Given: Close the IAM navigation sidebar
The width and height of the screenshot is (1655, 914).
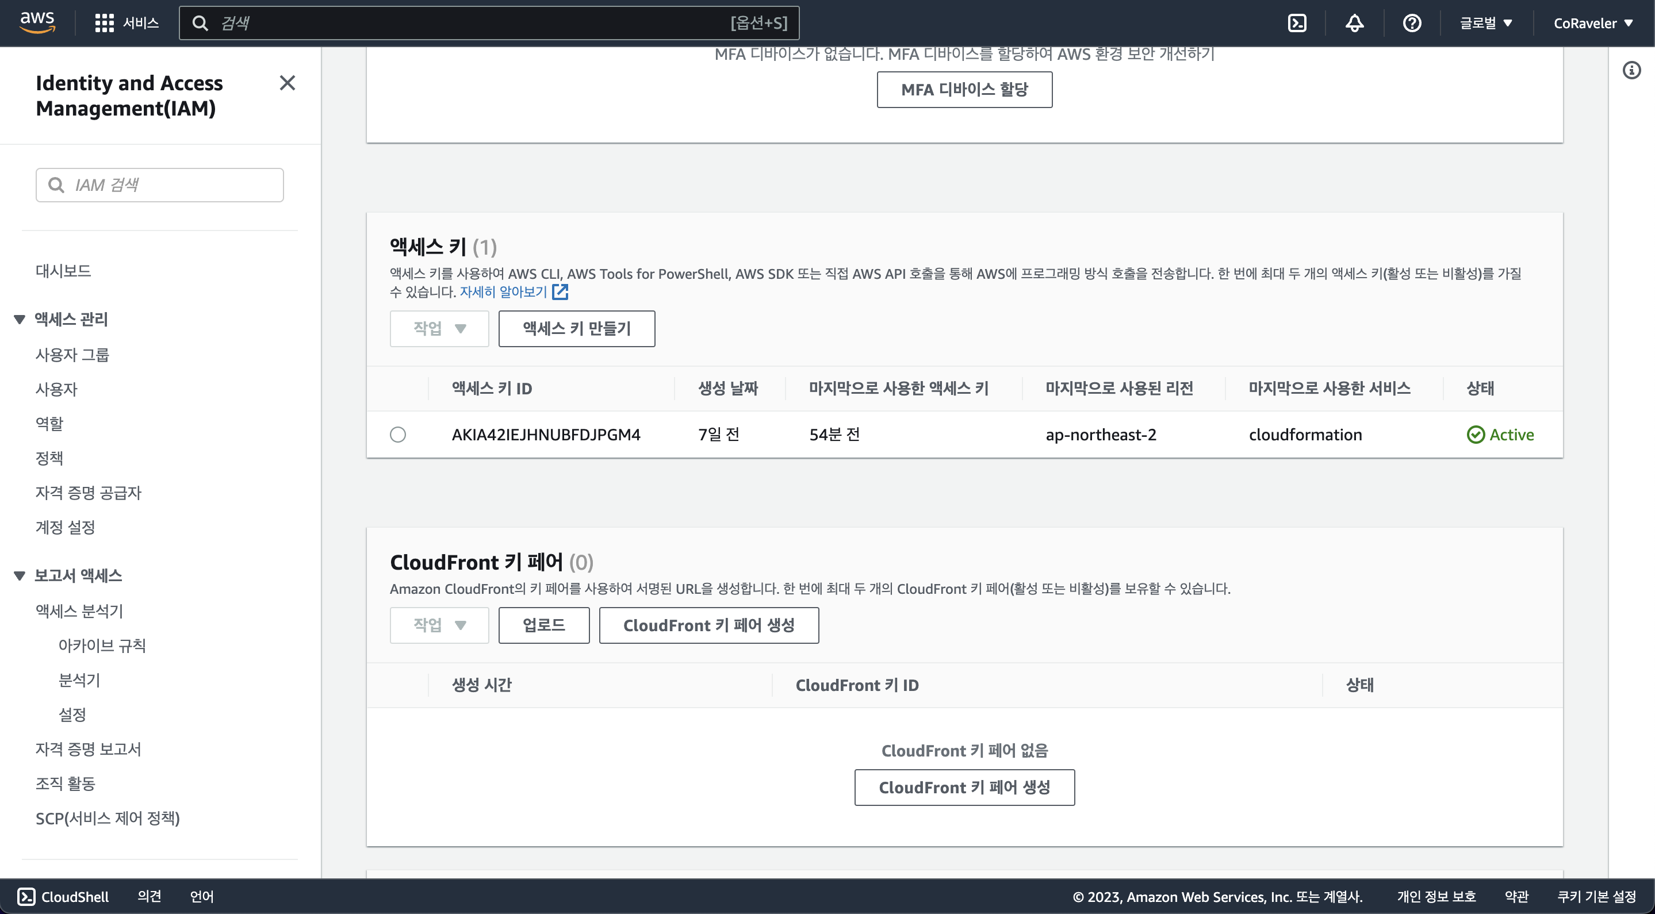Looking at the screenshot, I should (x=287, y=83).
